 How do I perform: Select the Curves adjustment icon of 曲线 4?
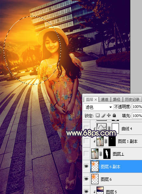pos(101,127)
